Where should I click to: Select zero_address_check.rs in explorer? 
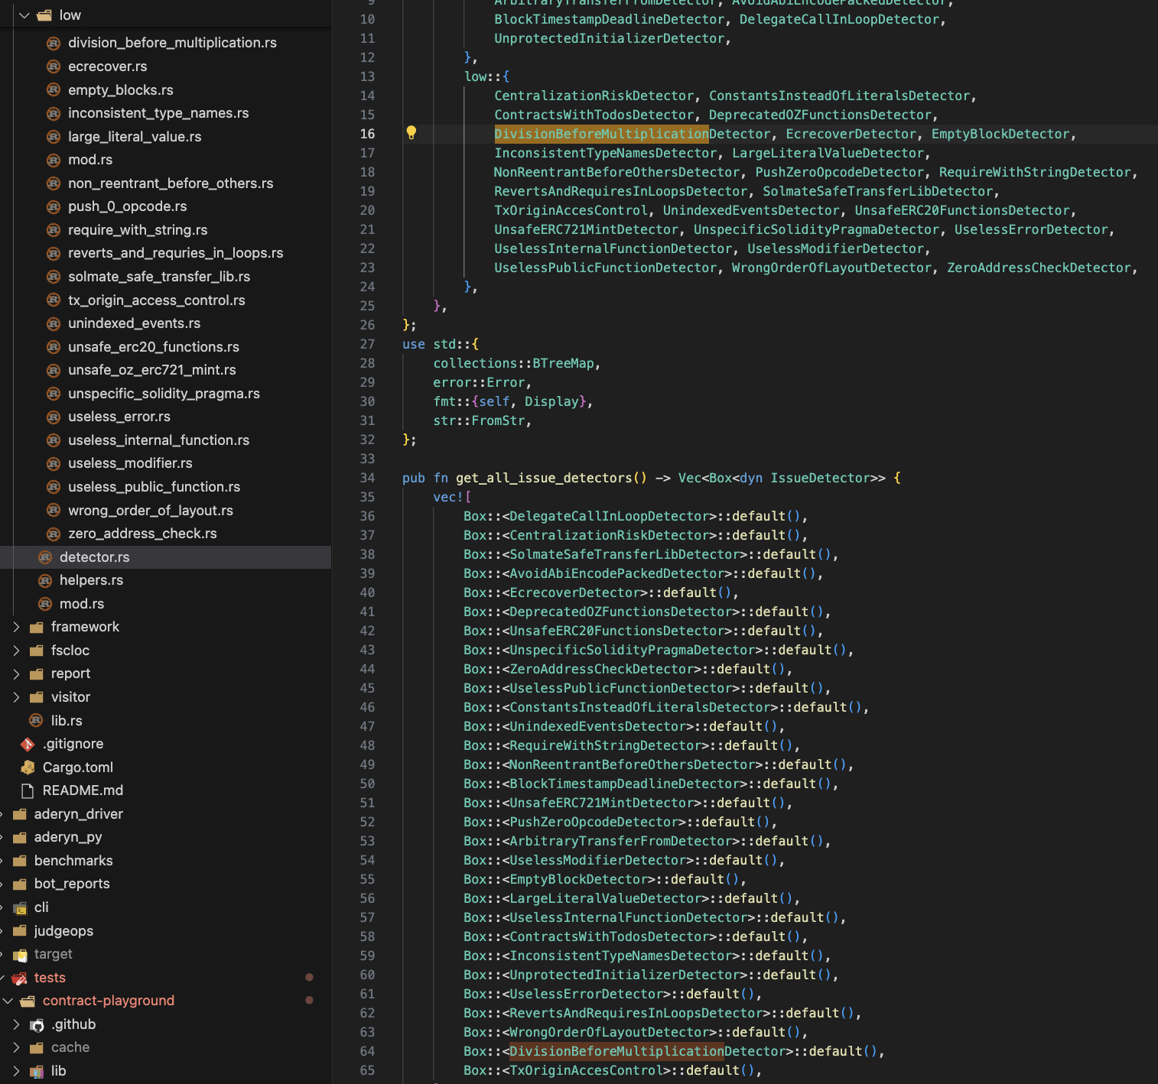pyautogui.click(x=142, y=534)
